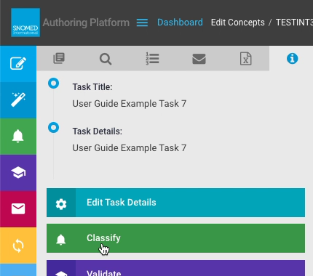This screenshot has height=276, width=313.
Task: Select the magic wand sidebar icon
Action: [x=18, y=100]
